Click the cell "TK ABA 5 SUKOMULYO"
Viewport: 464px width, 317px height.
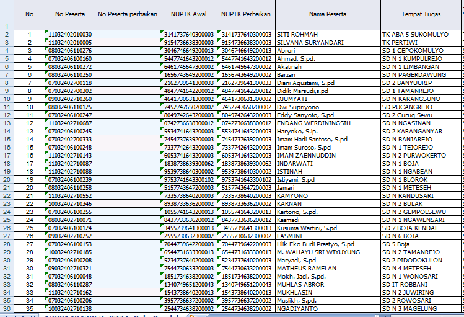421,34
